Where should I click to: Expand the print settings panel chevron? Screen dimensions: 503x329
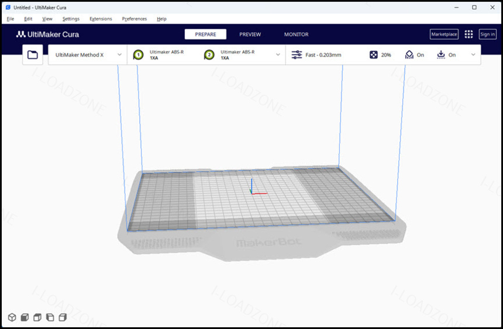473,55
